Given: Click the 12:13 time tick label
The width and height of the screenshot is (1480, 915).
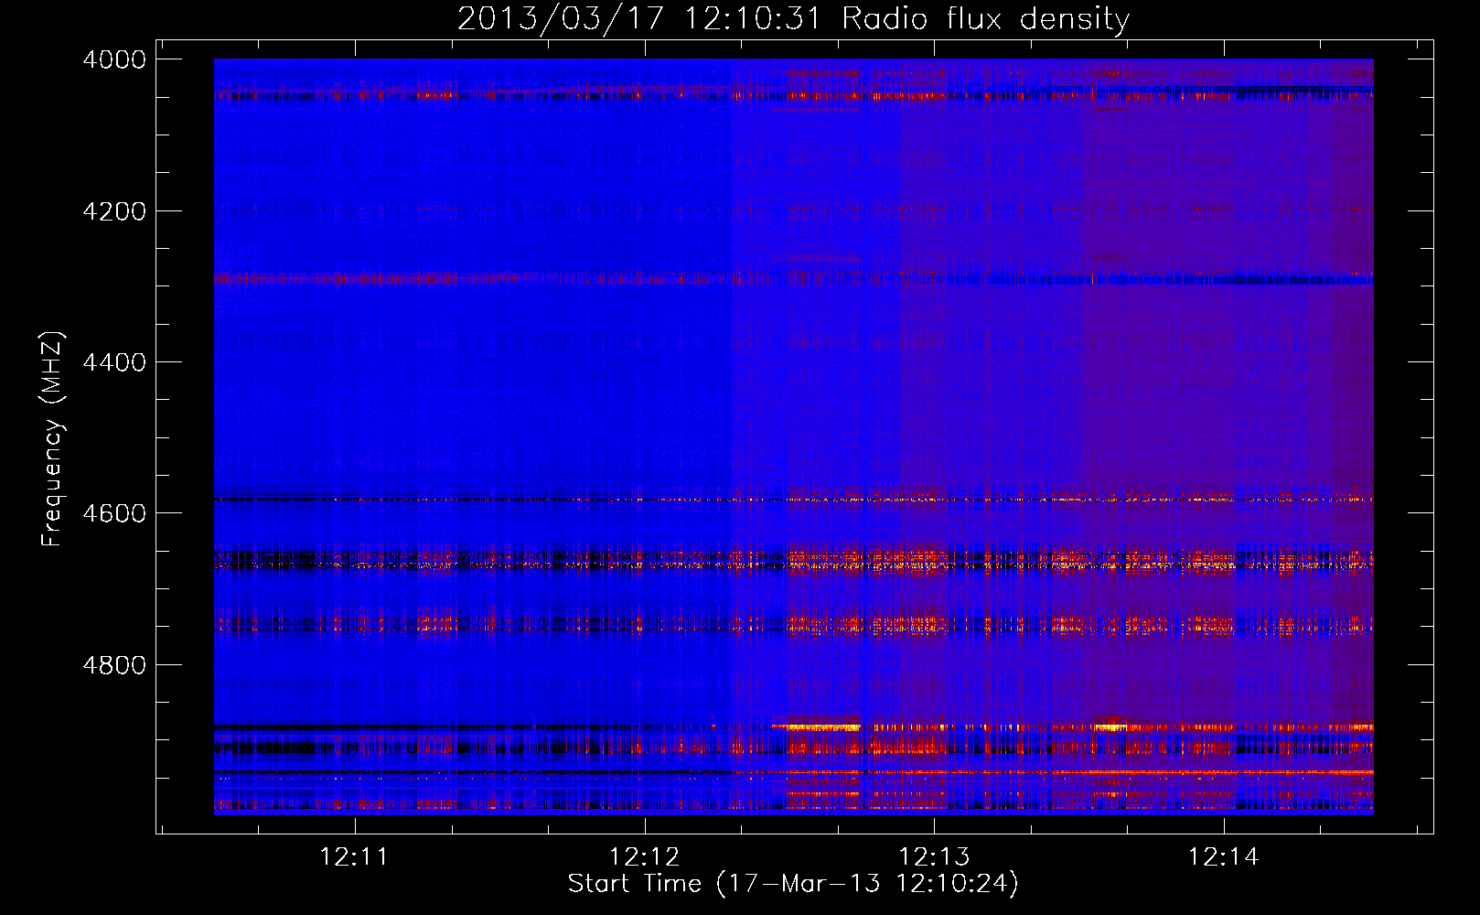Looking at the screenshot, I should 934,857.
